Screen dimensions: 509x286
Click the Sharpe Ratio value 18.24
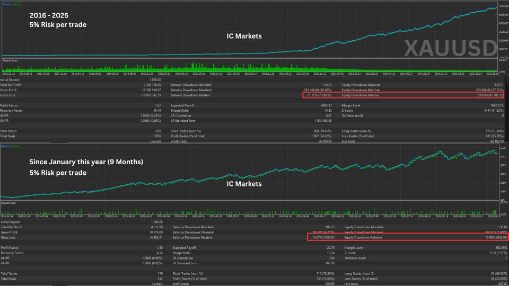pos(331,253)
